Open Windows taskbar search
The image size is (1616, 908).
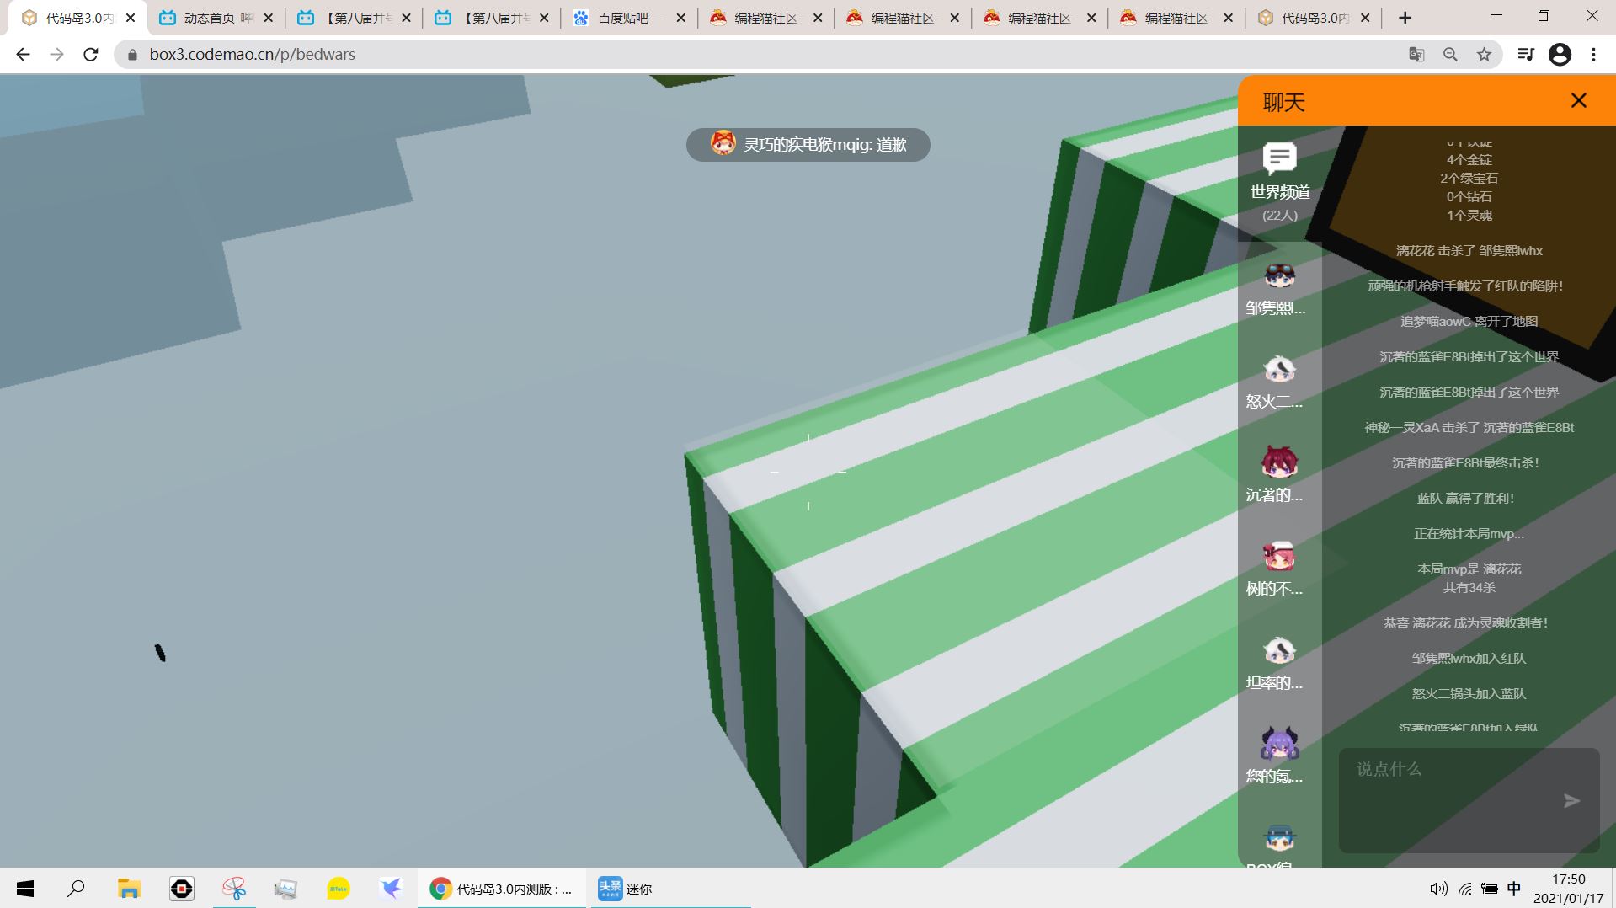tap(76, 889)
